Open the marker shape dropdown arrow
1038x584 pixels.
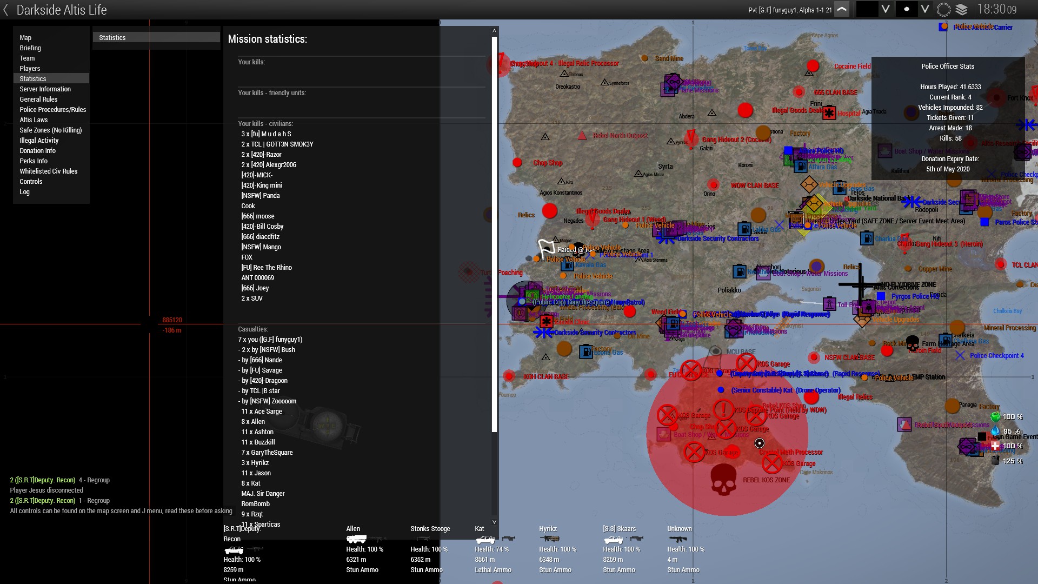[925, 9]
